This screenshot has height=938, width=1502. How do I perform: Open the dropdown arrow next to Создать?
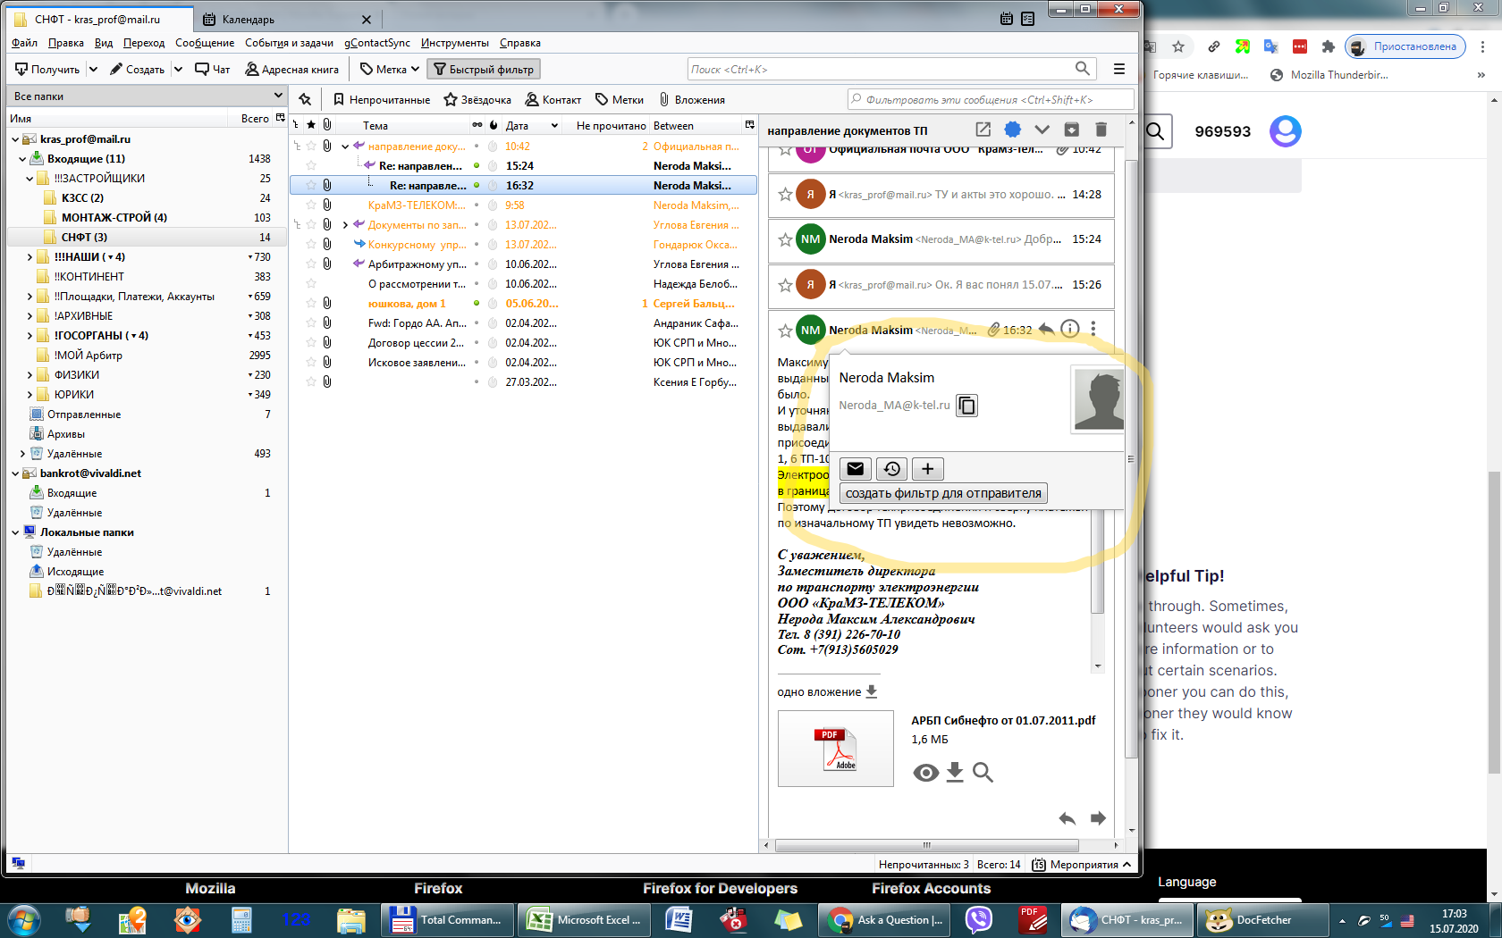pyautogui.click(x=178, y=69)
